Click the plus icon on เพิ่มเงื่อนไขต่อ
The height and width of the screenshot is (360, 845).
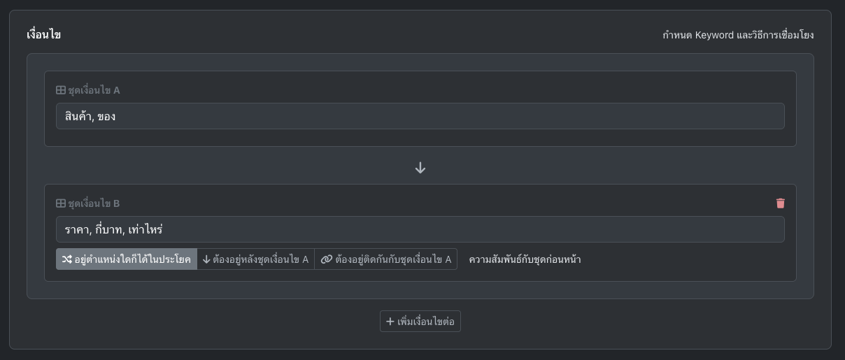coord(390,322)
